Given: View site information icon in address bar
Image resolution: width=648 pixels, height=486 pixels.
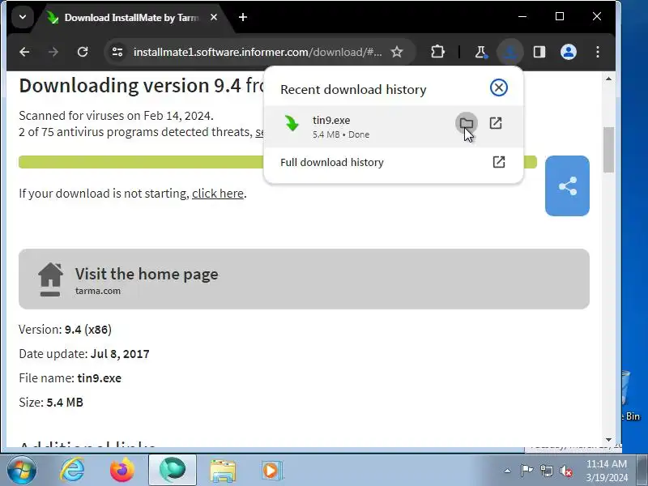Looking at the screenshot, I should point(117,52).
